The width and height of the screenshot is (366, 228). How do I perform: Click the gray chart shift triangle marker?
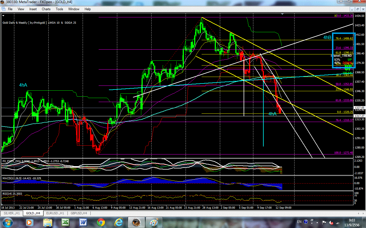click(x=283, y=14)
